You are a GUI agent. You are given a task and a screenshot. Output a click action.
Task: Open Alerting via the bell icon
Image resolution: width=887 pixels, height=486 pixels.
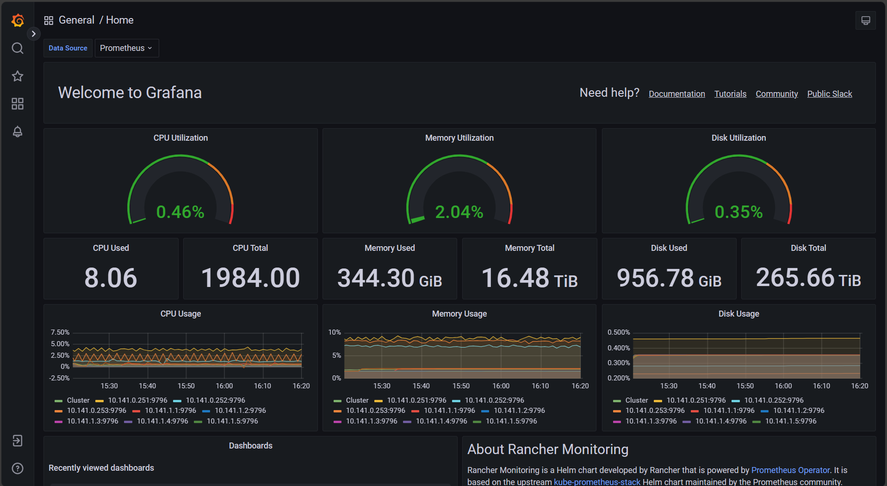17,132
